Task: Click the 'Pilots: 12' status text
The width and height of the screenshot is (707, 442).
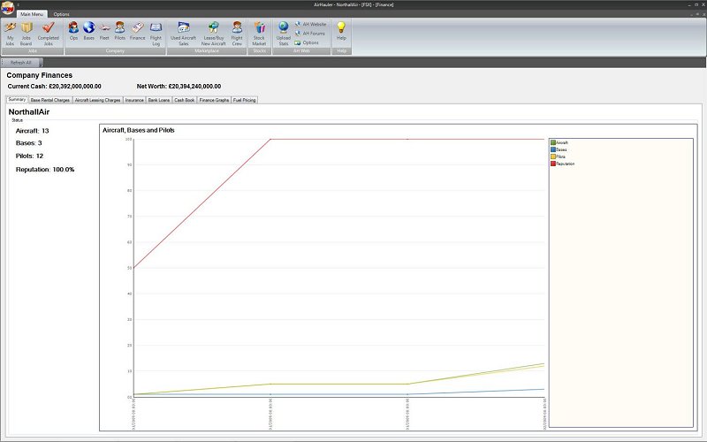Action: (x=29, y=156)
